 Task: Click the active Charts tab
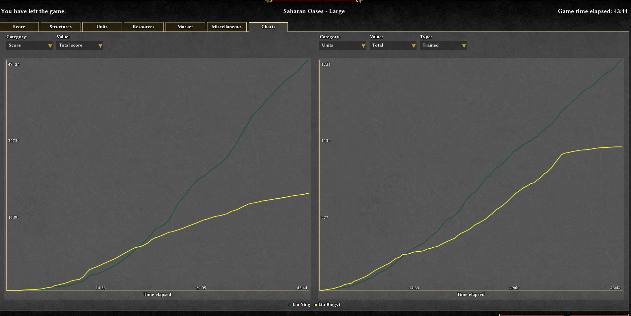268,27
